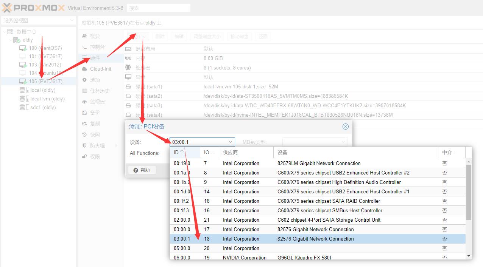
Task: Select local-lvm (oldiy) storage
Action: [39, 99]
